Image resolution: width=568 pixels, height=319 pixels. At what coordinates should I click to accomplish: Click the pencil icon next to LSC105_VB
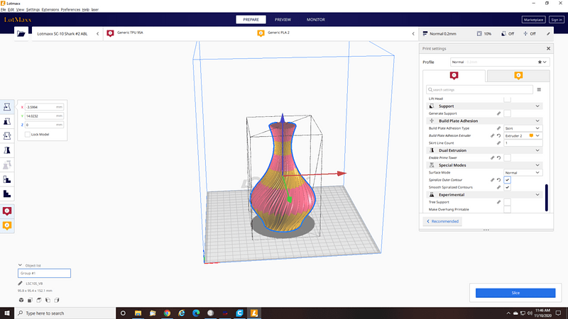click(x=21, y=283)
